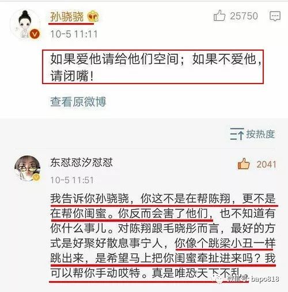This screenshot has height=292, width=288.
Task: Click the orange V verification badge
Action: (x=35, y=35)
